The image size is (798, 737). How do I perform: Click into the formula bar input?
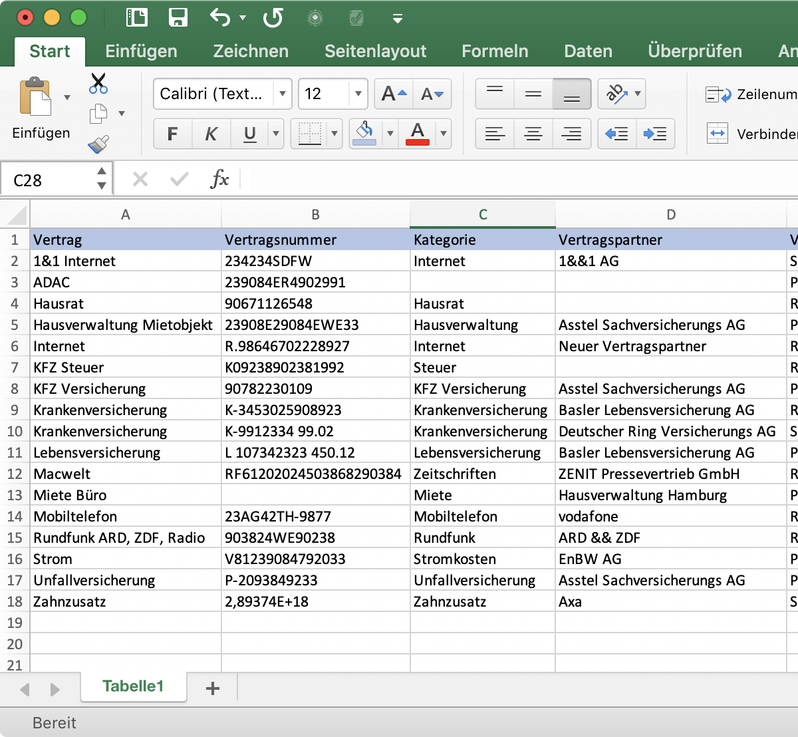point(519,179)
